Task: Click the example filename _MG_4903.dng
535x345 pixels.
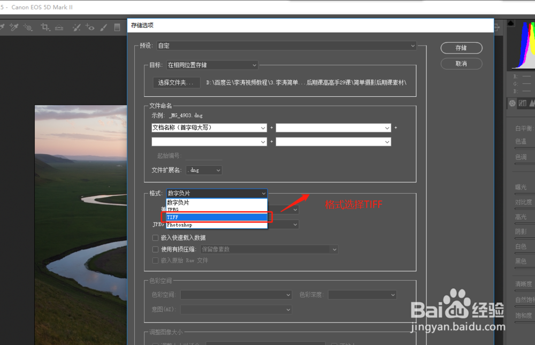Action: [186, 116]
